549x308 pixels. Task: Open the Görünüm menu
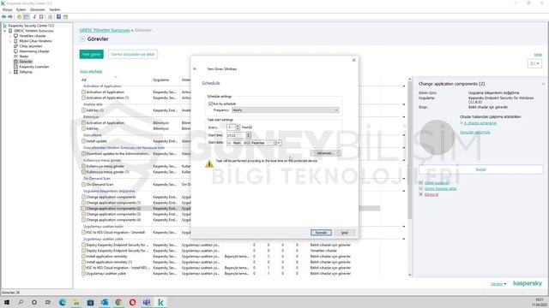38,9
